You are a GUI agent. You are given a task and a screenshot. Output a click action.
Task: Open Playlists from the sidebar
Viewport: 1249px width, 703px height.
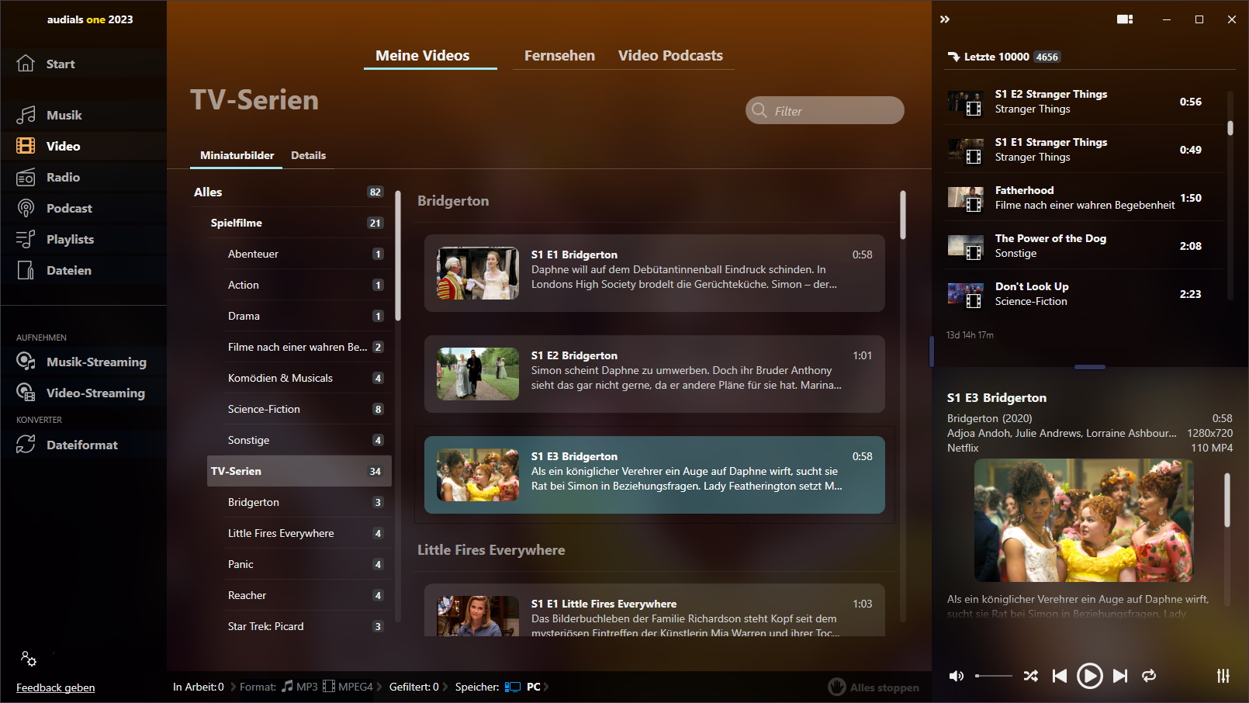[x=70, y=239]
